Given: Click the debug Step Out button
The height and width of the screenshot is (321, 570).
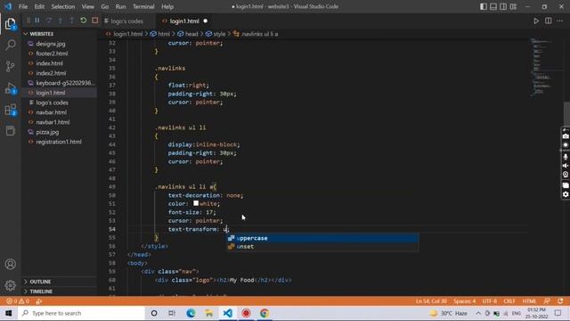Looking at the screenshot, I should click(71, 21).
